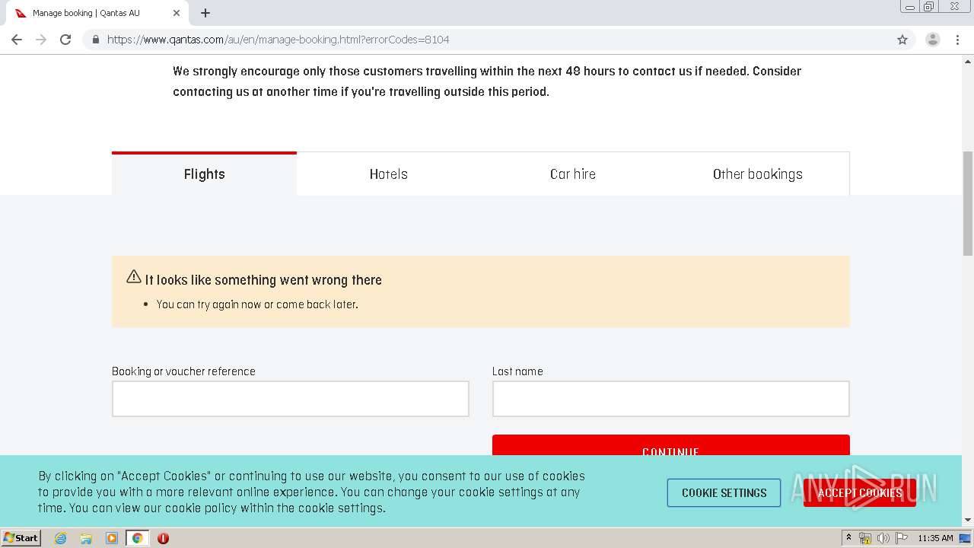Launch Internet Explorer from taskbar
The image size is (974, 548).
click(x=61, y=538)
